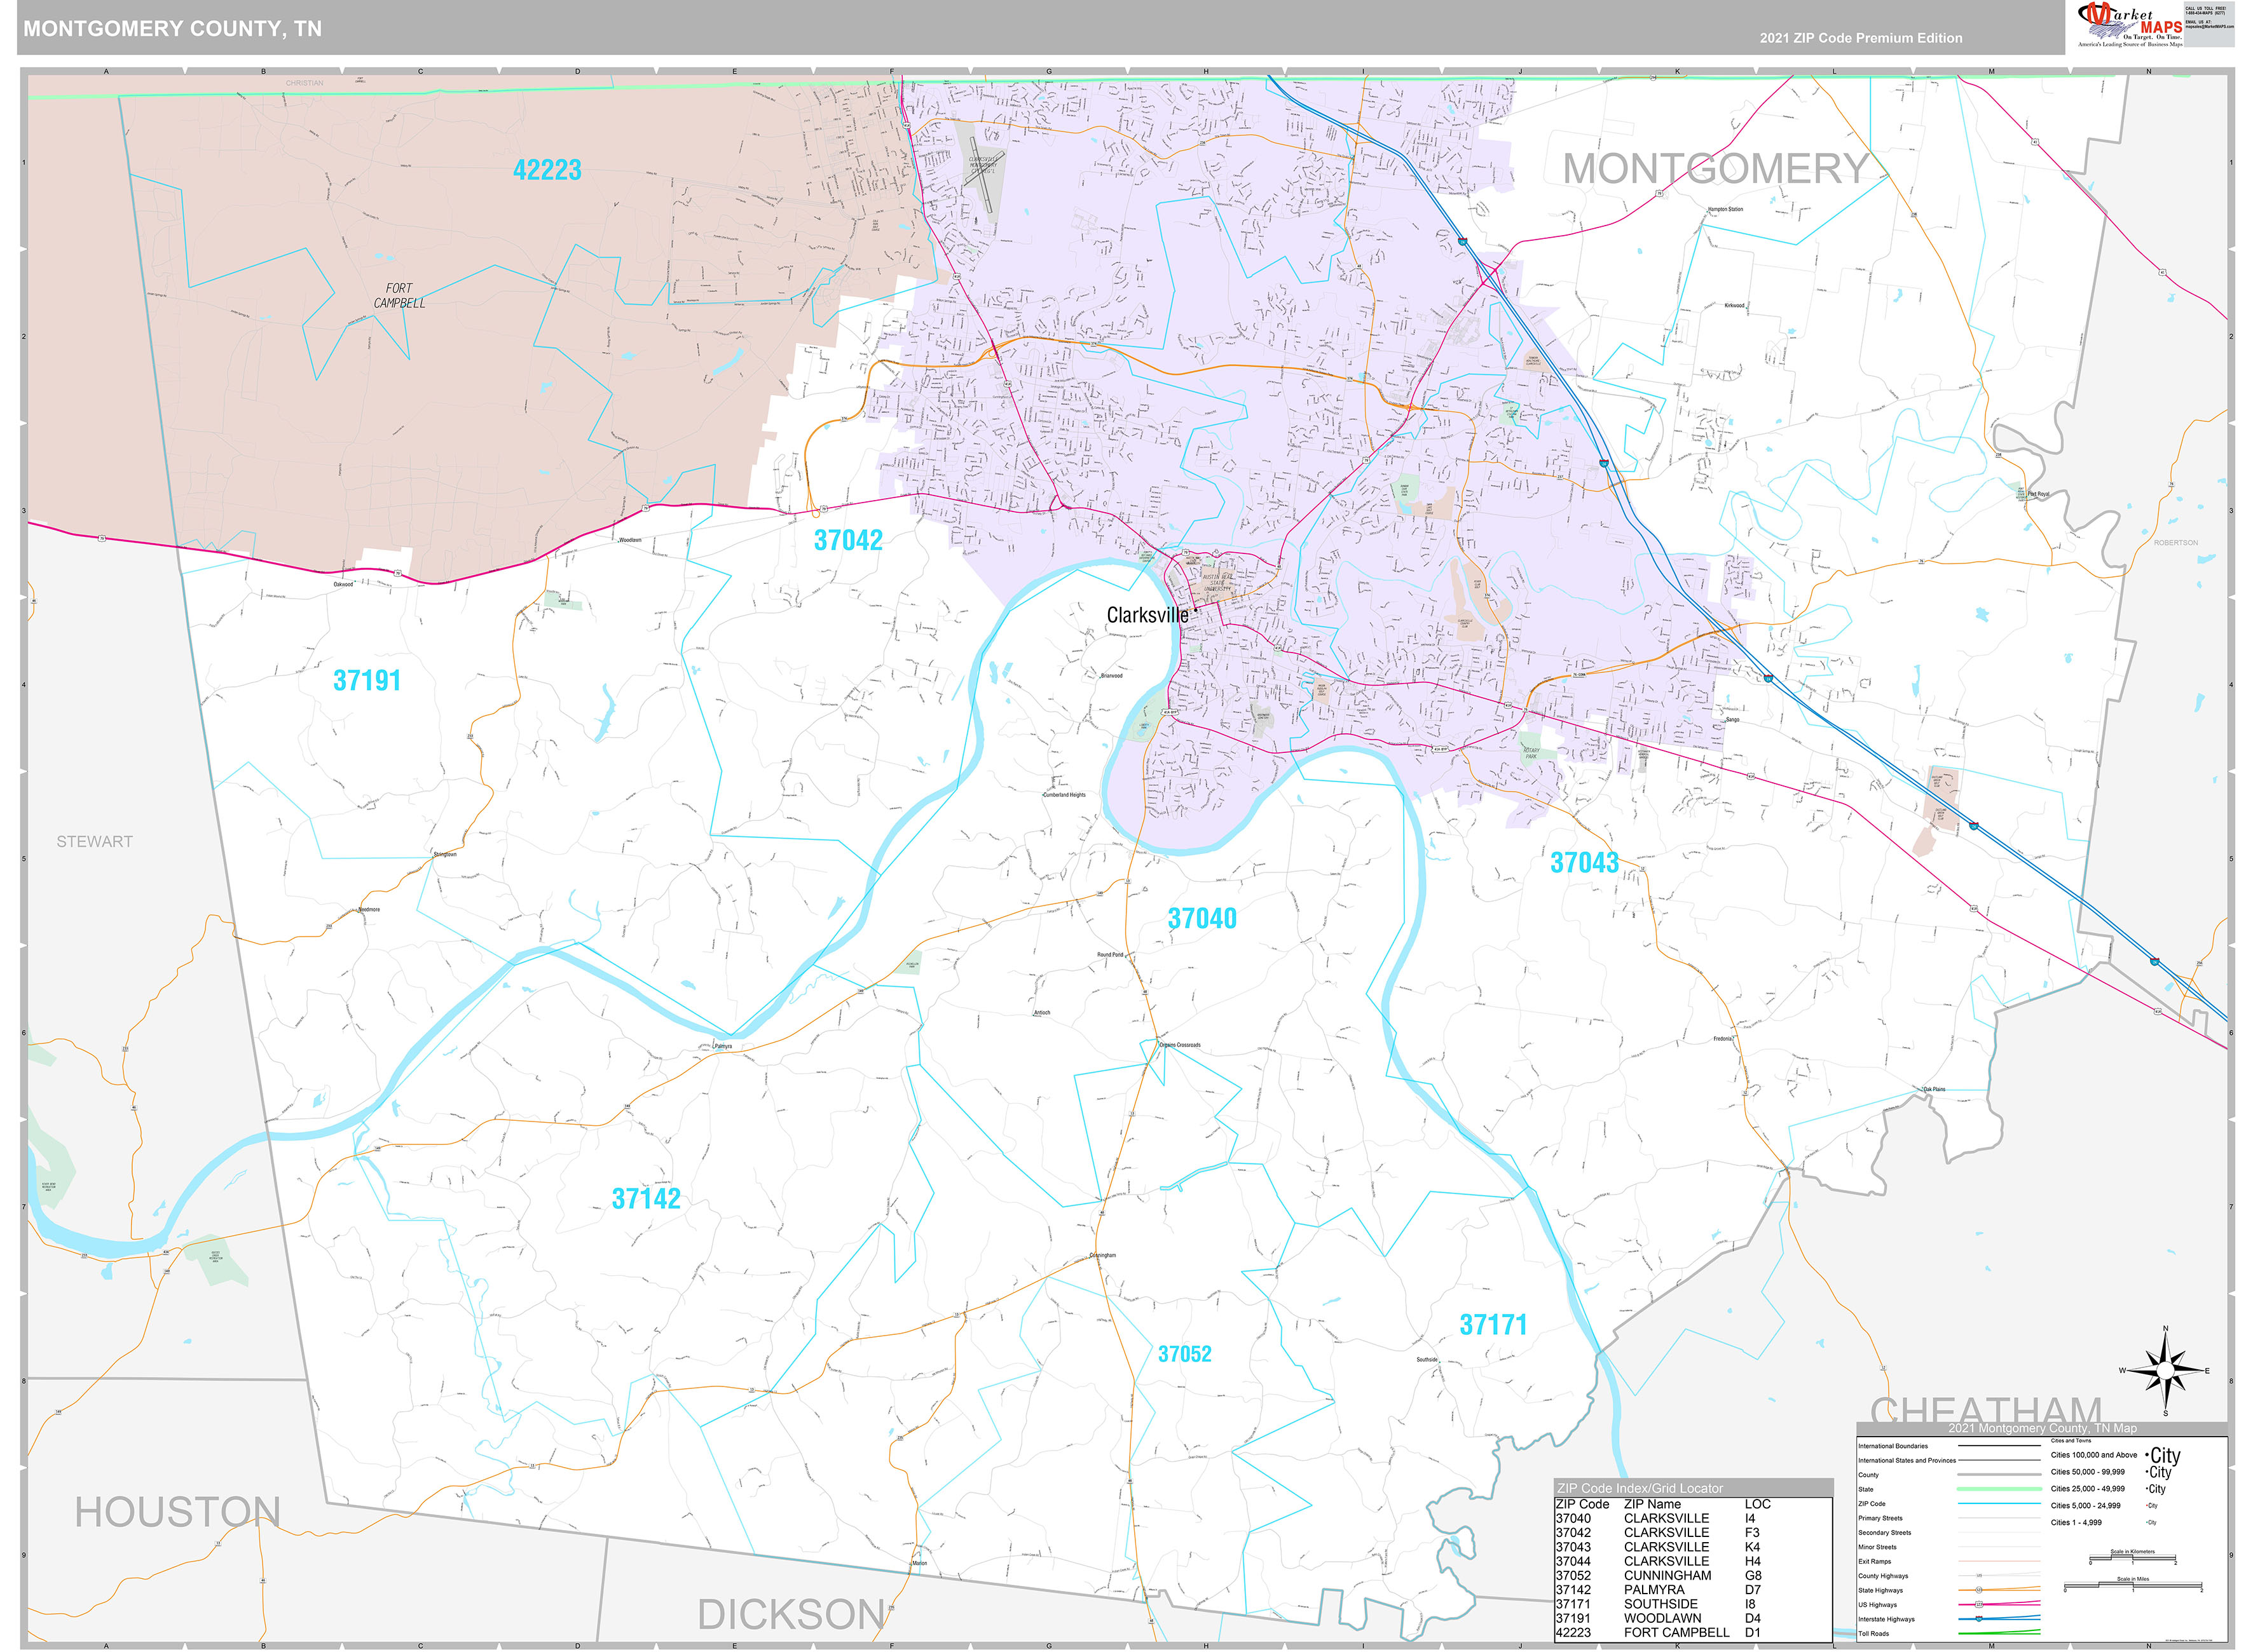2246x1652 pixels.
Task: Click the compass rose near Cheatham
Action: (2165, 1371)
